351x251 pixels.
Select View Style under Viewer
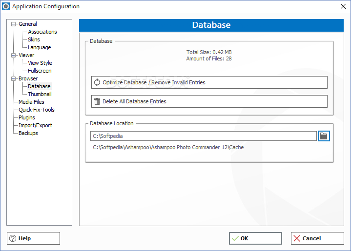[x=40, y=63]
